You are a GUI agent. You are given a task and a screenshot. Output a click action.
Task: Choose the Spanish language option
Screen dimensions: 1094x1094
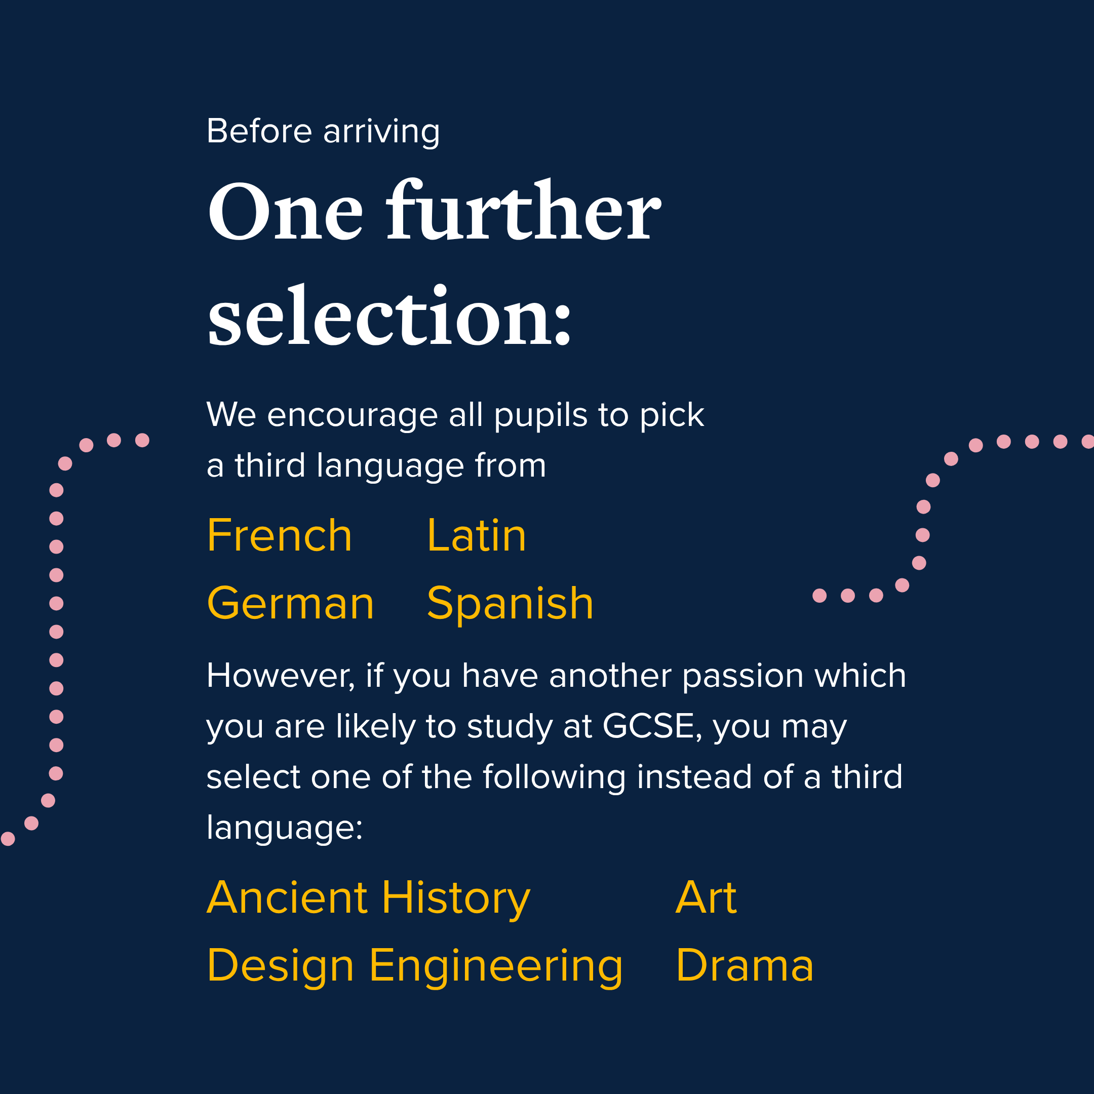[510, 605]
